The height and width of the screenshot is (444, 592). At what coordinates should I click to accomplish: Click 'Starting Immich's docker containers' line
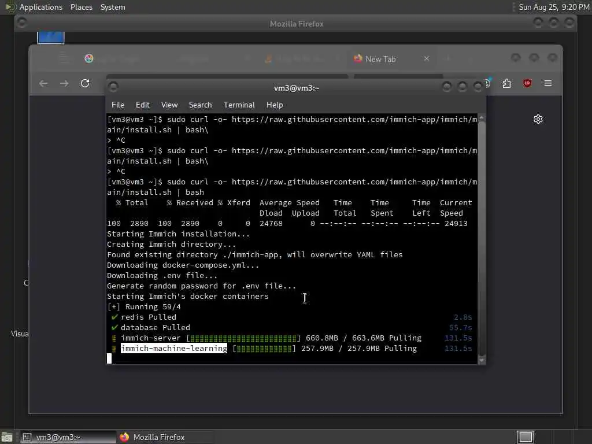pyautogui.click(x=188, y=297)
